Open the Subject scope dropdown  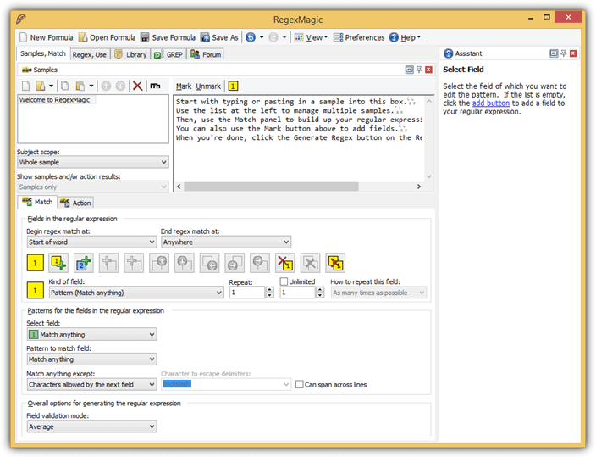[93, 162]
